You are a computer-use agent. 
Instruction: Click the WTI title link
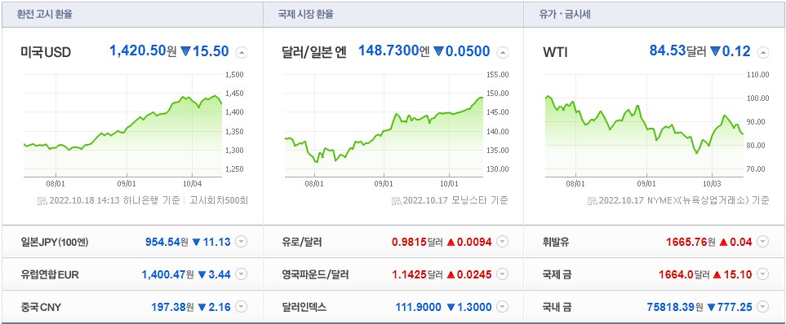(x=555, y=52)
